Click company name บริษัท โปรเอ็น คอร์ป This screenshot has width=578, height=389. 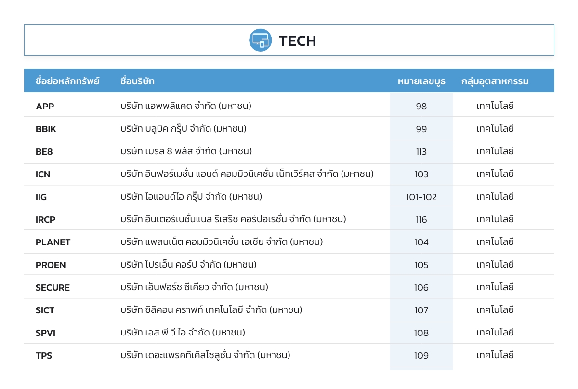[159, 264]
